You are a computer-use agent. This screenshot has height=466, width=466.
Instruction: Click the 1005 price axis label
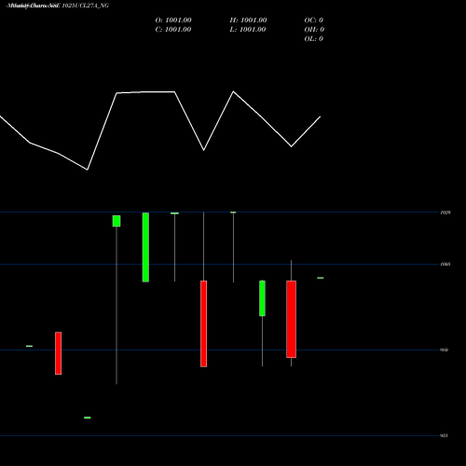coord(445,265)
